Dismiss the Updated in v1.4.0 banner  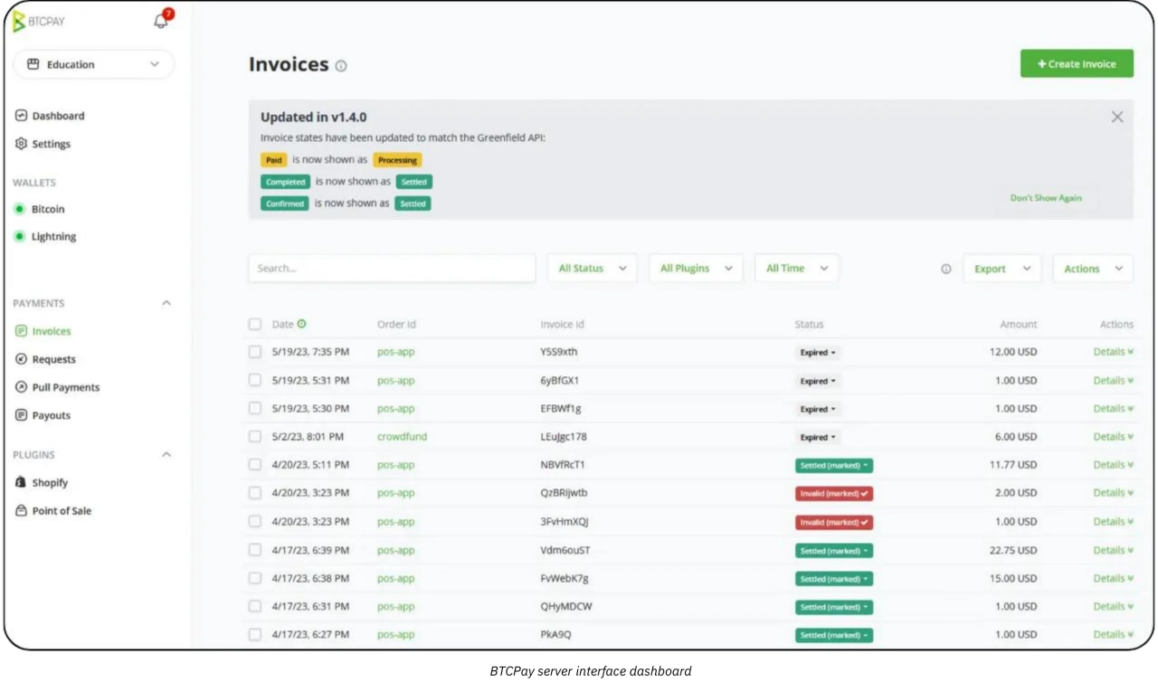pyautogui.click(x=1117, y=117)
